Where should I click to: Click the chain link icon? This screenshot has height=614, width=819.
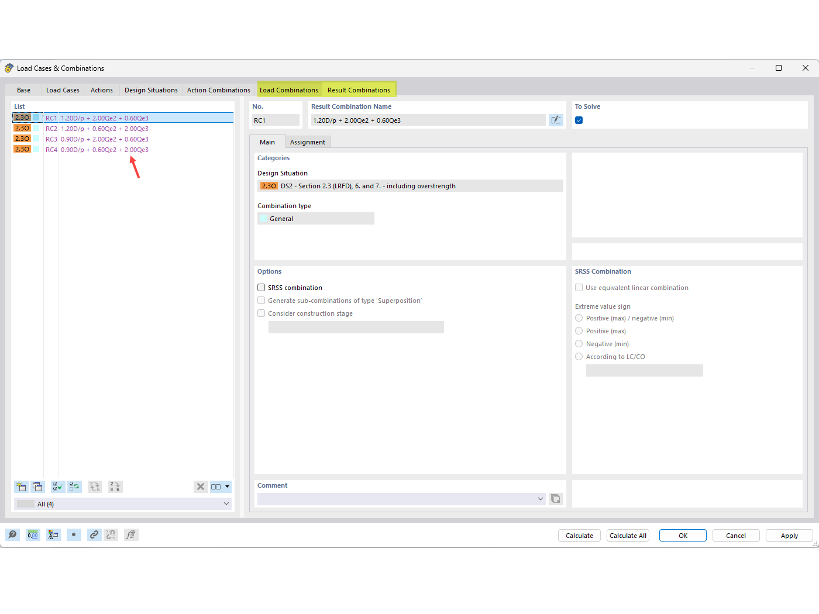(x=94, y=534)
